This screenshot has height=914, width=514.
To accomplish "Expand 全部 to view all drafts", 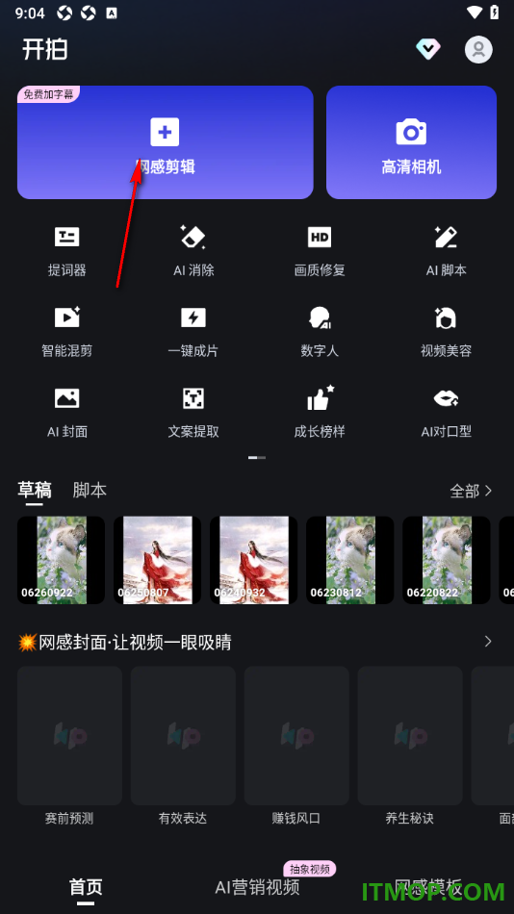I will 472,491.
